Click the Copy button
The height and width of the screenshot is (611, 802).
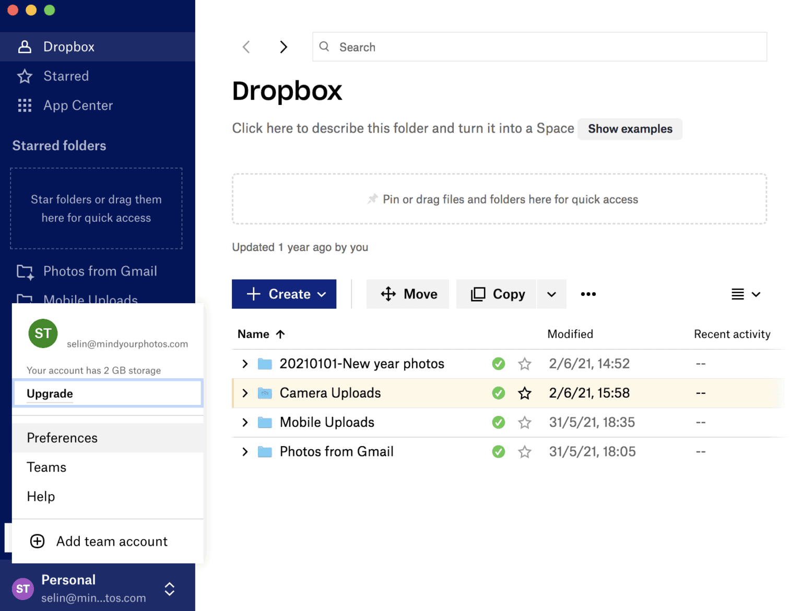pyautogui.click(x=497, y=294)
